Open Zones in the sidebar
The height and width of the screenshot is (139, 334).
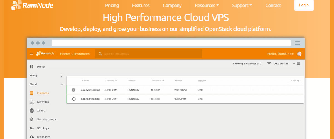[x=41, y=111]
